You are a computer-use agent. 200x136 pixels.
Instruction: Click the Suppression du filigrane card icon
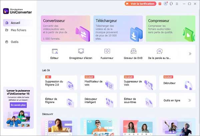70,85
